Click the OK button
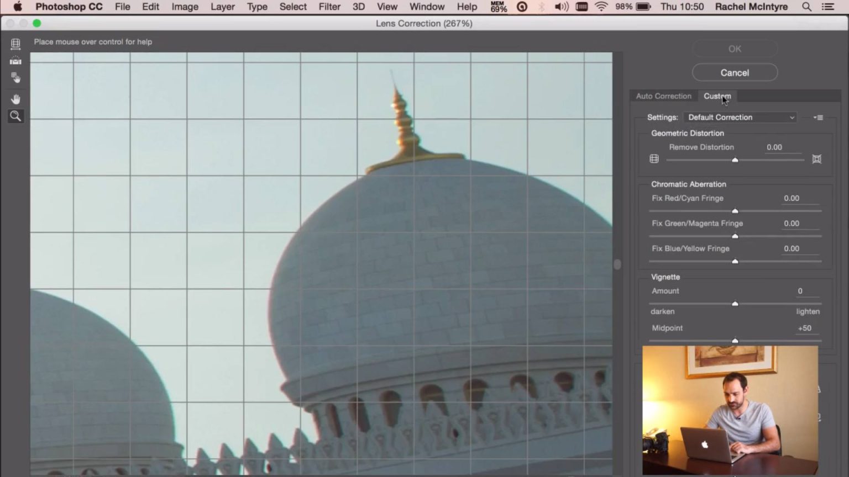The image size is (849, 477). (x=735, y=49)
